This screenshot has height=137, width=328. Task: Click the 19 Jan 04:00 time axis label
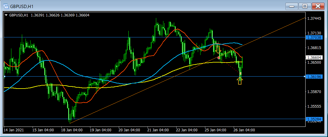(101, 130)
